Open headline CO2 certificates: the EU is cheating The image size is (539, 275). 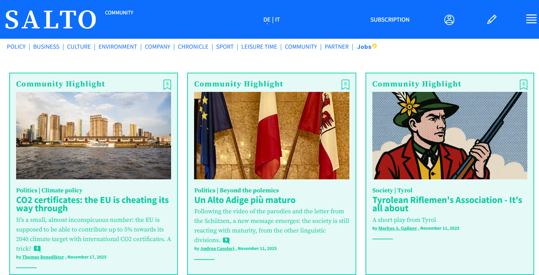[93, 204]
